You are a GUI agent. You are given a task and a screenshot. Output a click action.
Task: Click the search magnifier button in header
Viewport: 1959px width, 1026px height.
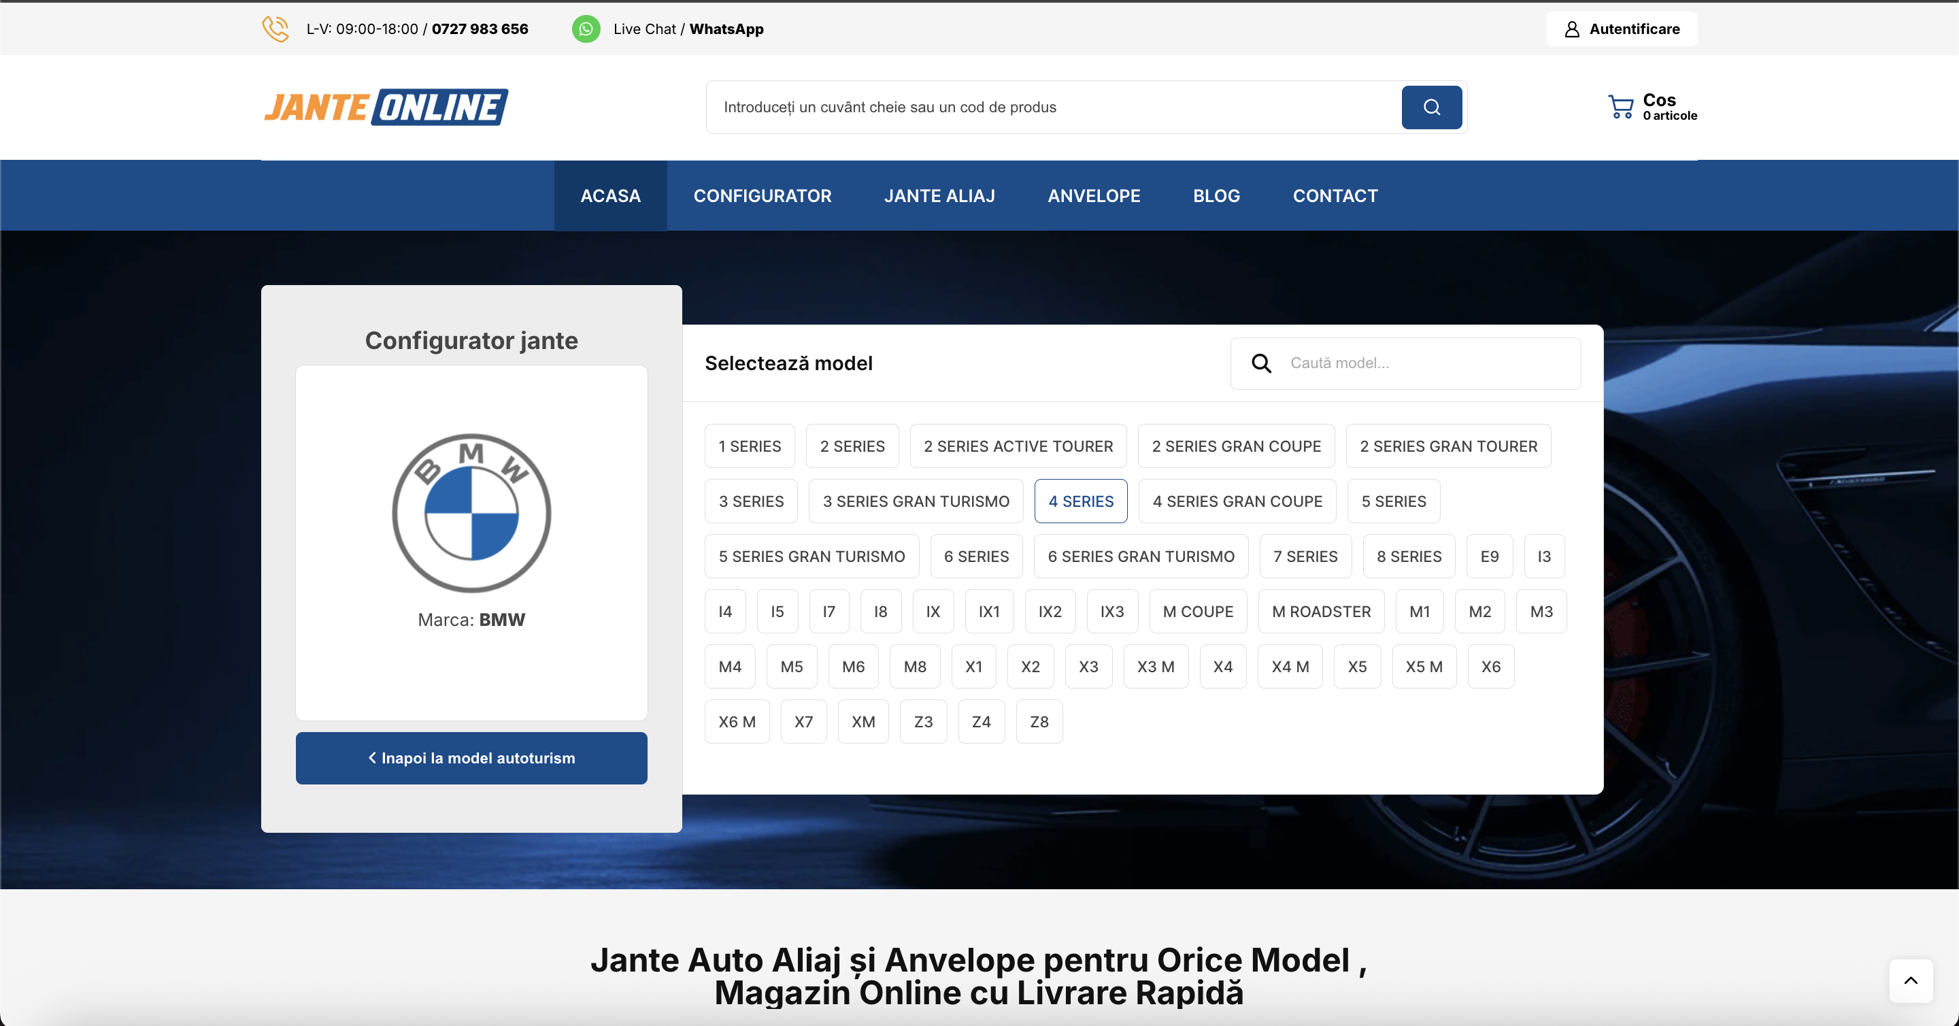click(1431, 107)
